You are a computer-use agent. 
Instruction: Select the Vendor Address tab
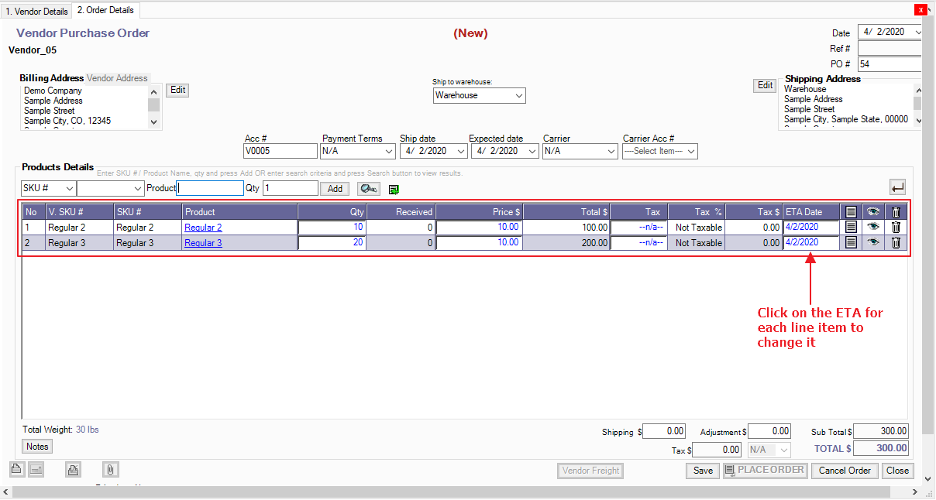117,78
